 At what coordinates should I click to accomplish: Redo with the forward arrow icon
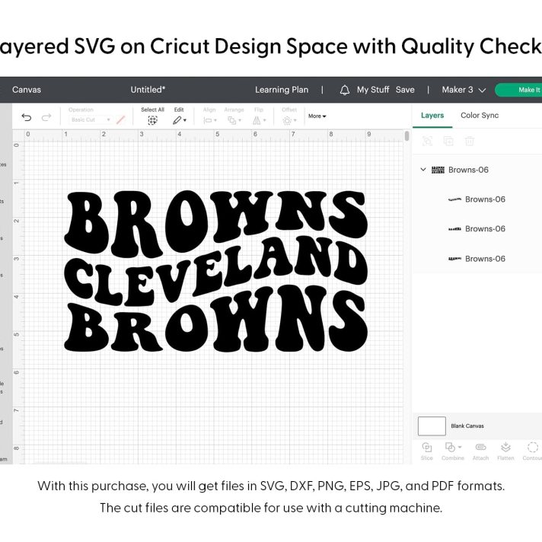point(46,117)
